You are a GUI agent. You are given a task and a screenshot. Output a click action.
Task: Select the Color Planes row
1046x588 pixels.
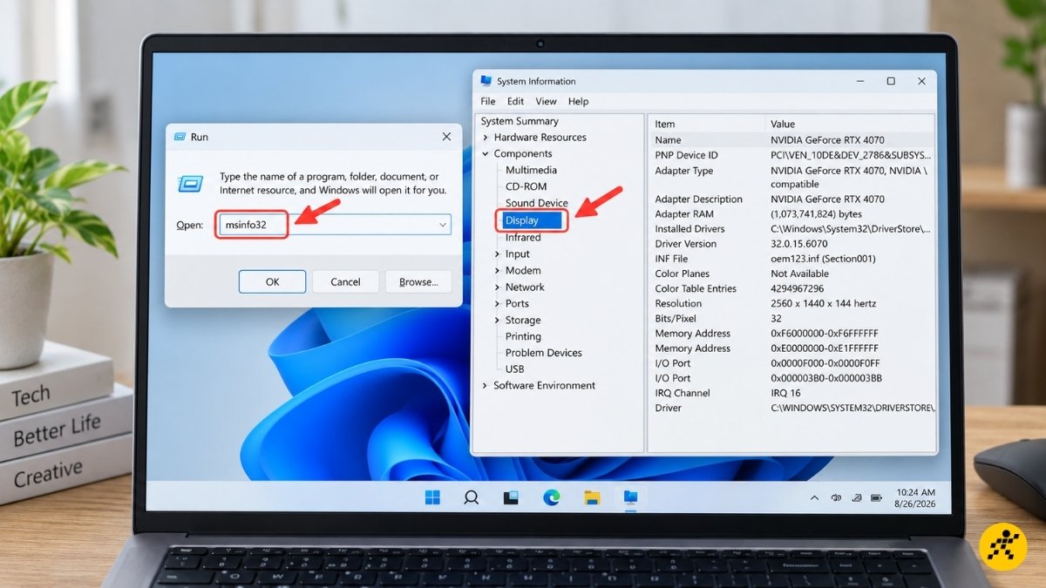click(x=791, y=274)
